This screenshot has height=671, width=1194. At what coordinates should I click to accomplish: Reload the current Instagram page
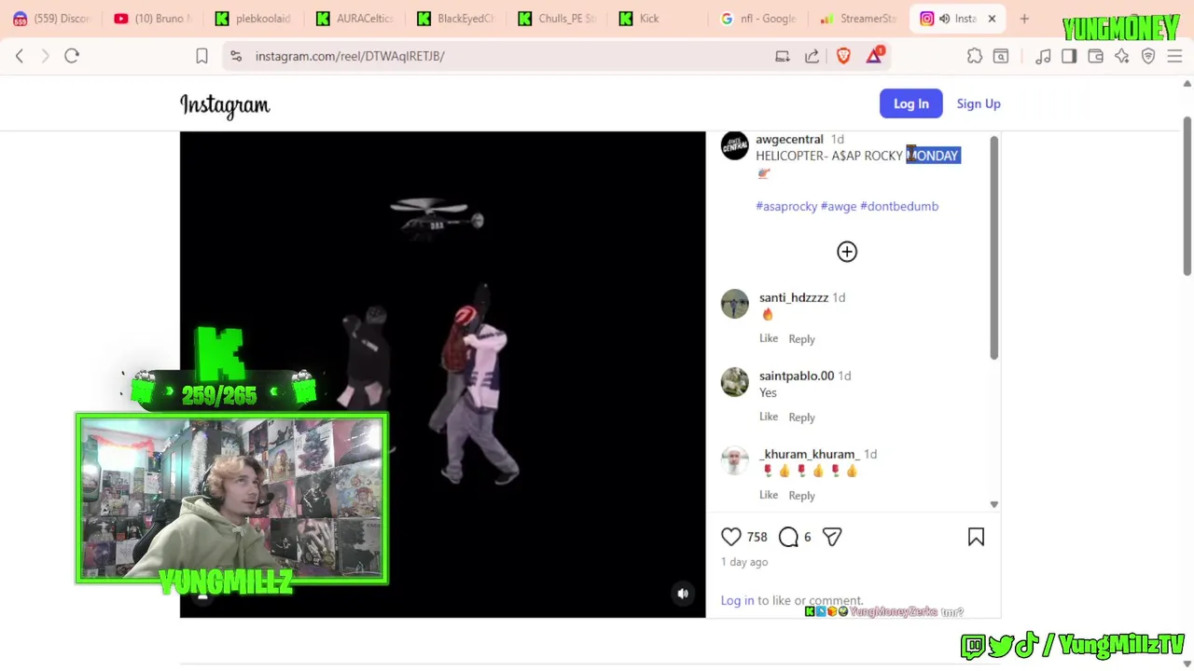(72, 56)
